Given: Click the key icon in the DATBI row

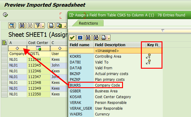Looking at the screenshot, I should pyautogui.click(x=148, y=62).
